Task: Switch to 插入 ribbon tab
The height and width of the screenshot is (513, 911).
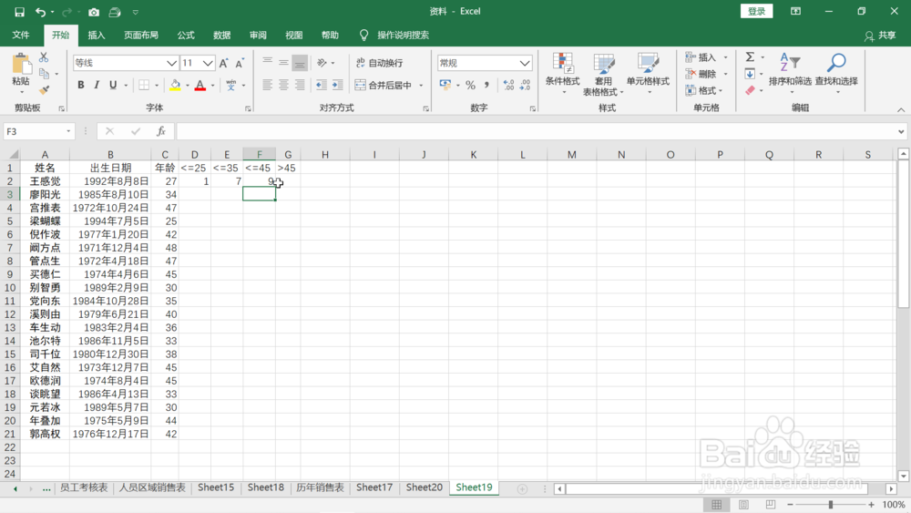Action: point(97,35)
